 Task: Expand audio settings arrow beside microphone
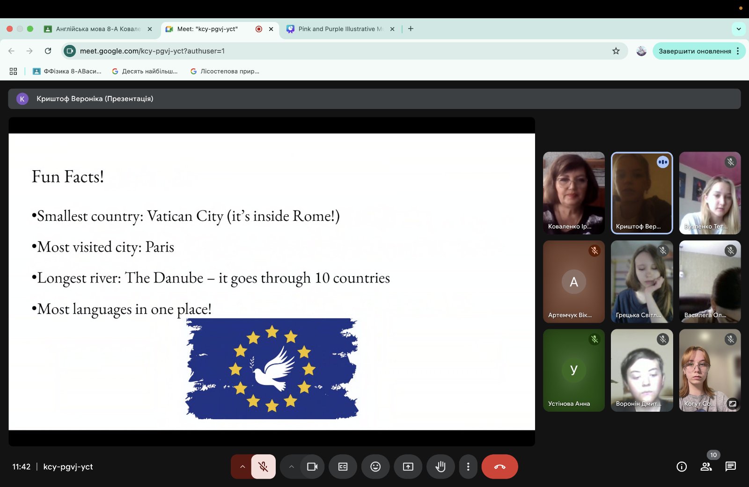coord(242,466)
